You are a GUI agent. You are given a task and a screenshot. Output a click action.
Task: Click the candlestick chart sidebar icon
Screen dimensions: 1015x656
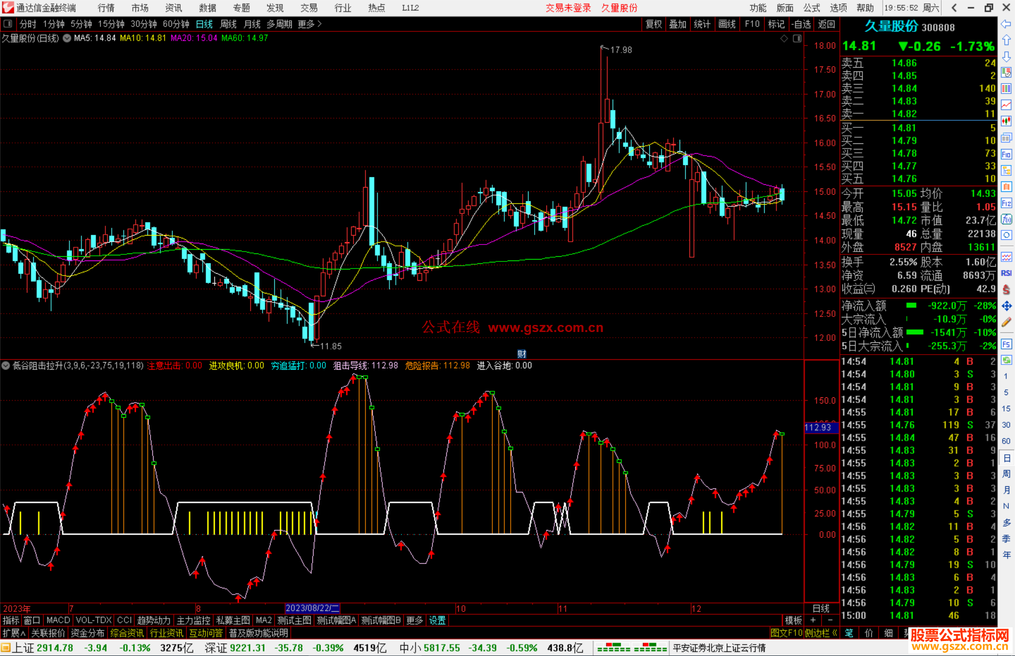(x=1006, y=121)
